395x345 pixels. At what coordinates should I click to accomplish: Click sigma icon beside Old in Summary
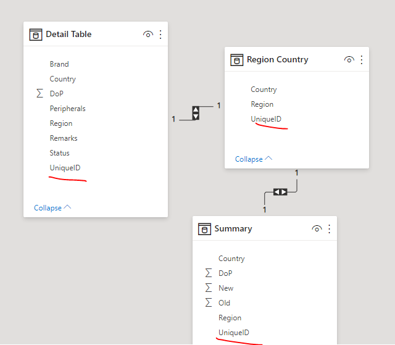(x=209, y=302)
